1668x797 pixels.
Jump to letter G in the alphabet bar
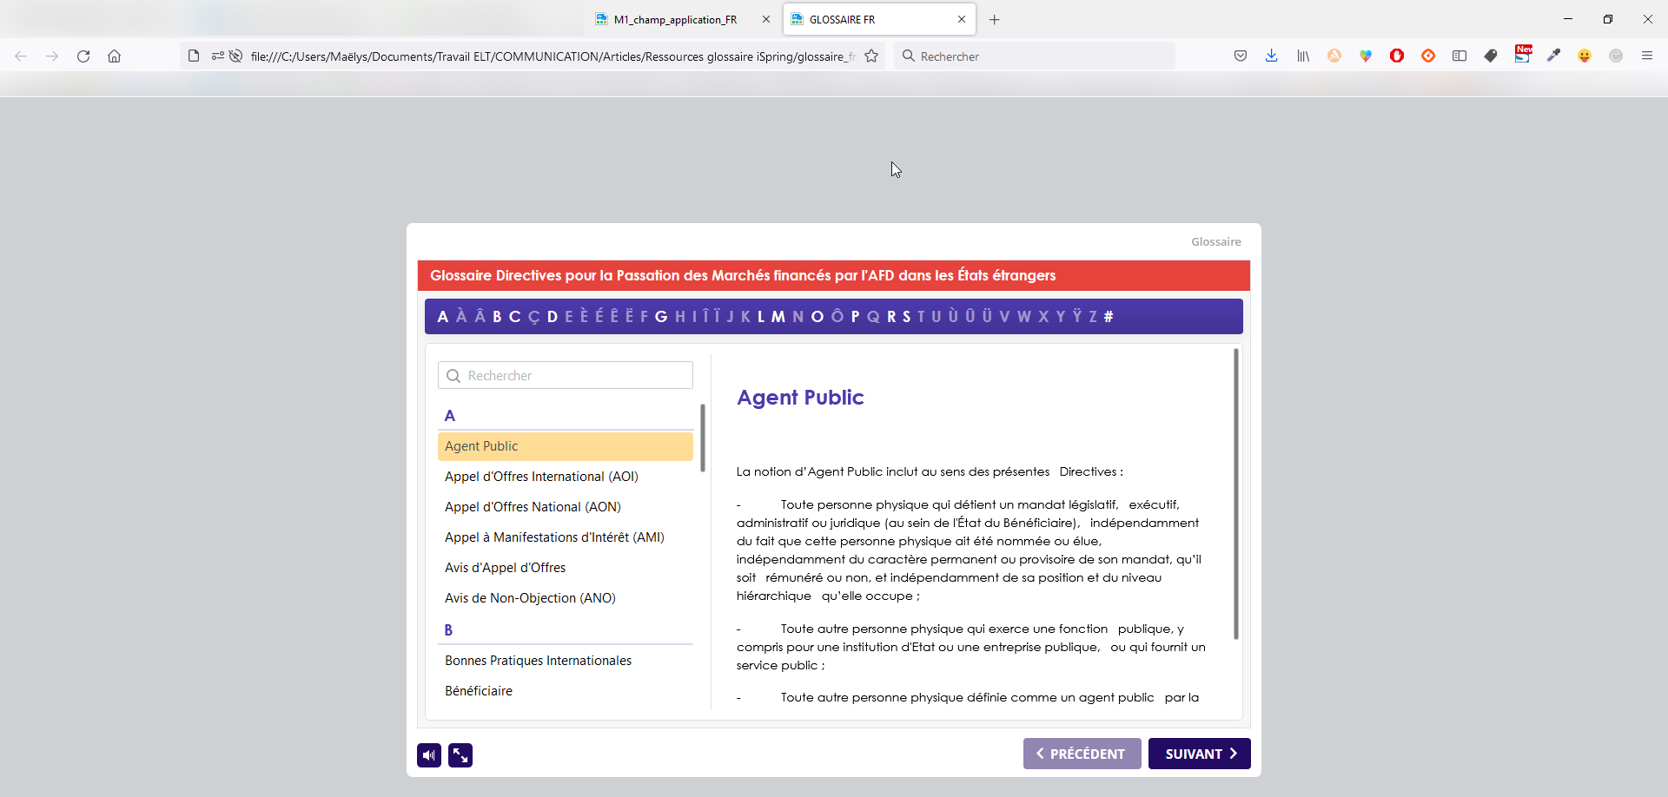tap(661, 317)
